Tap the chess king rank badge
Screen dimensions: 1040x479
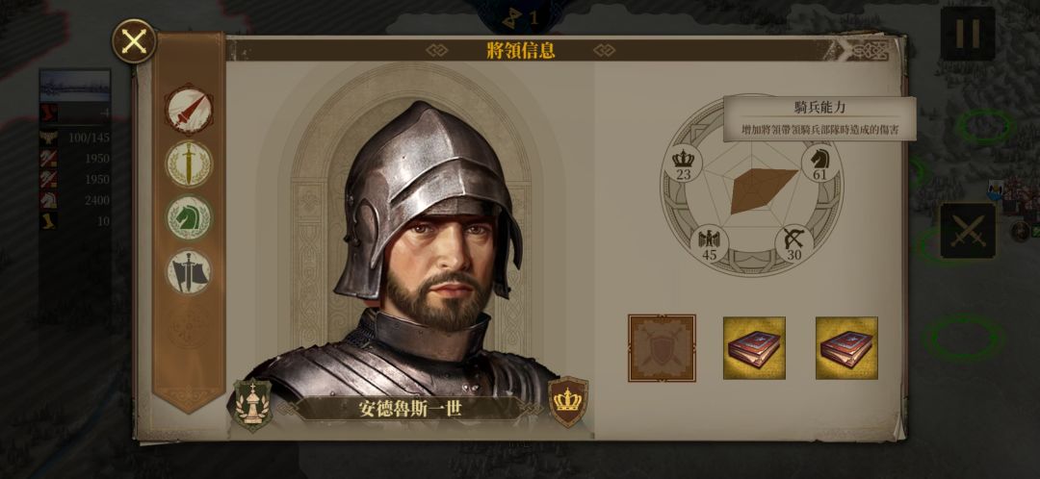[252, 405]
